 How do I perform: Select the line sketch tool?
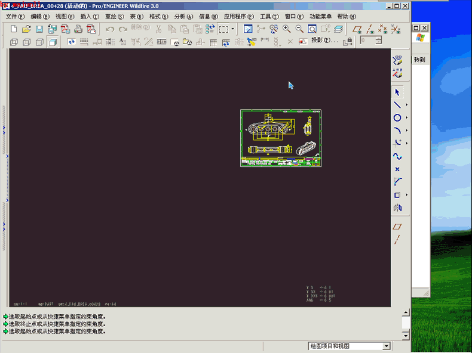[397, 105]
